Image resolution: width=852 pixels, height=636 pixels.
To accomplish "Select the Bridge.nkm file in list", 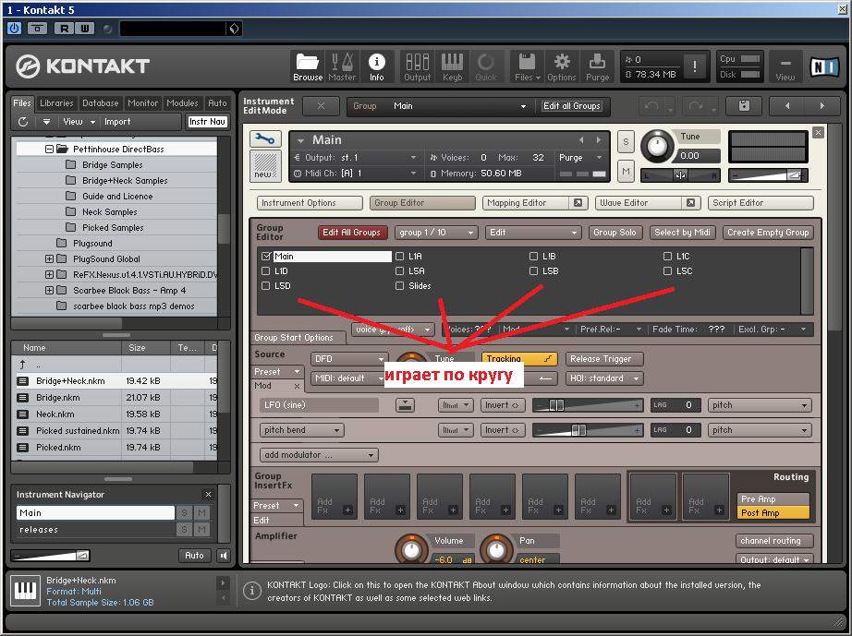I will [x=57, y=398].
